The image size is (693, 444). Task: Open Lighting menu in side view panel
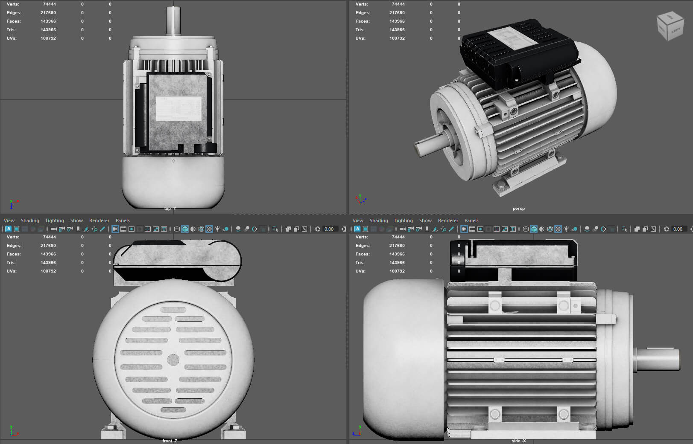[x=404, y=221]
